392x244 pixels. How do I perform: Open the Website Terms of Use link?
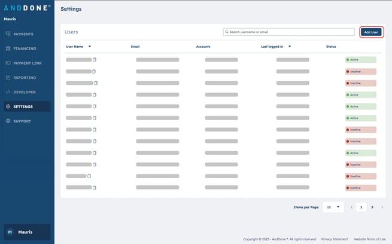click(x=369, y=239)
